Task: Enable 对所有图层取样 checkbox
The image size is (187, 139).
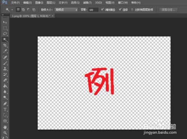Action: pos(132,10)
